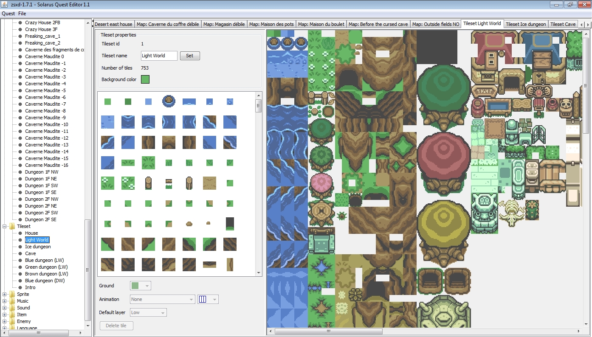This screenshot has height=337, width=592.
Task: Select Ice dungeon tileset in the tree
Action: pos(38,247)
